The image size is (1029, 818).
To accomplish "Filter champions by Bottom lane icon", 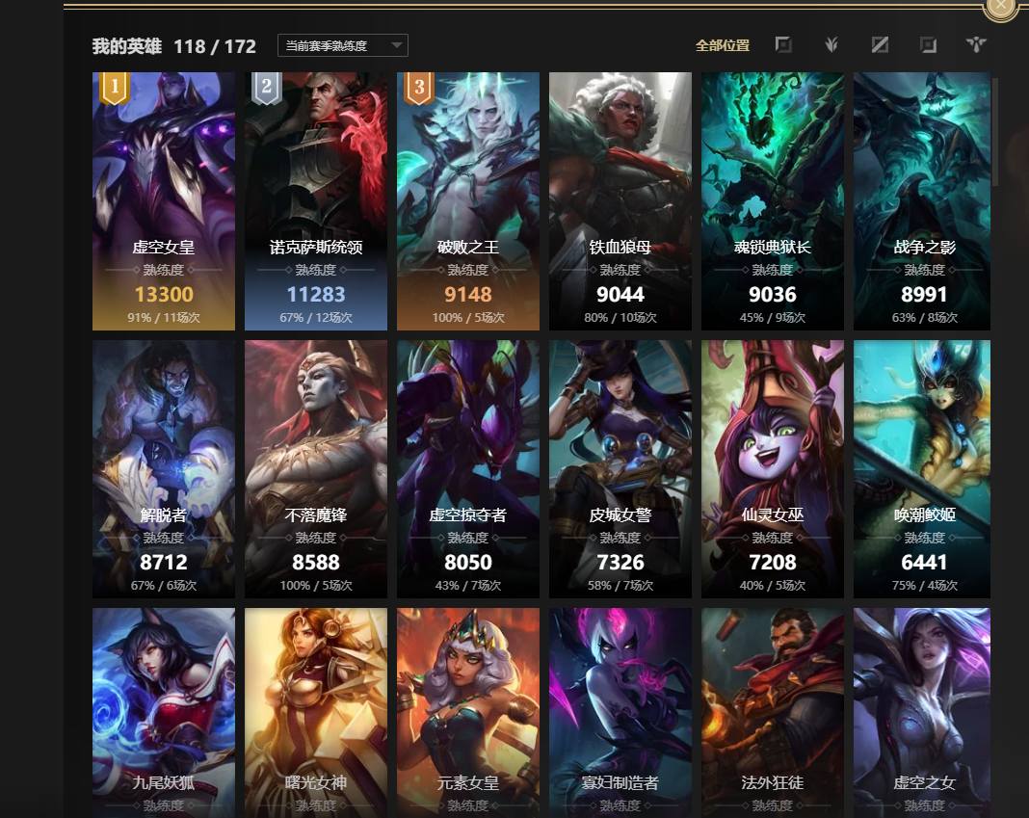I will 928,44.
